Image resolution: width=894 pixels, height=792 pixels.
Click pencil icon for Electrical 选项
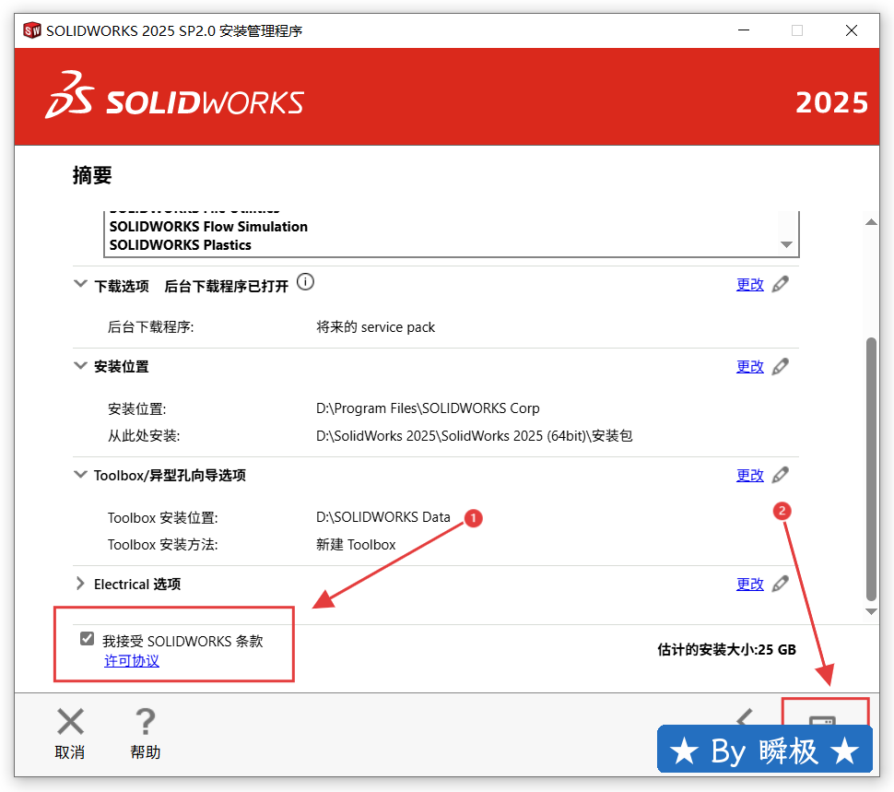click(781, 584)
